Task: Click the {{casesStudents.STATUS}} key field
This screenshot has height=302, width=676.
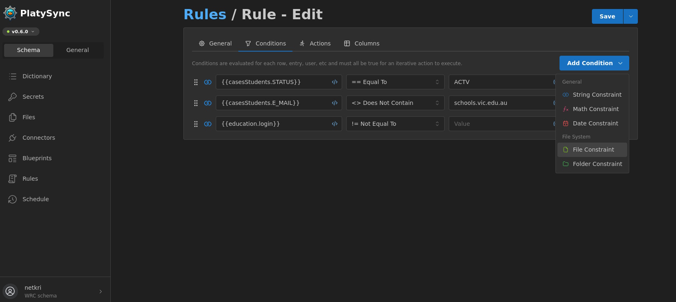Action: (x=279, y=82)
